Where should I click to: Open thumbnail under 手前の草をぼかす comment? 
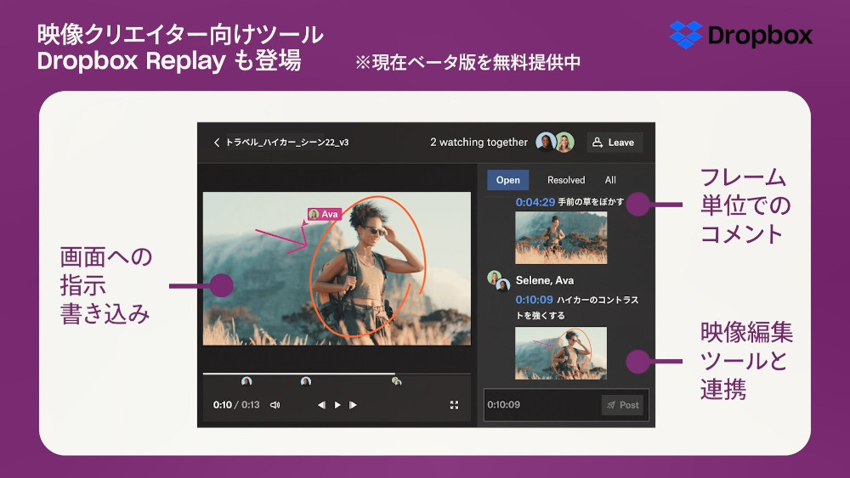561,238
